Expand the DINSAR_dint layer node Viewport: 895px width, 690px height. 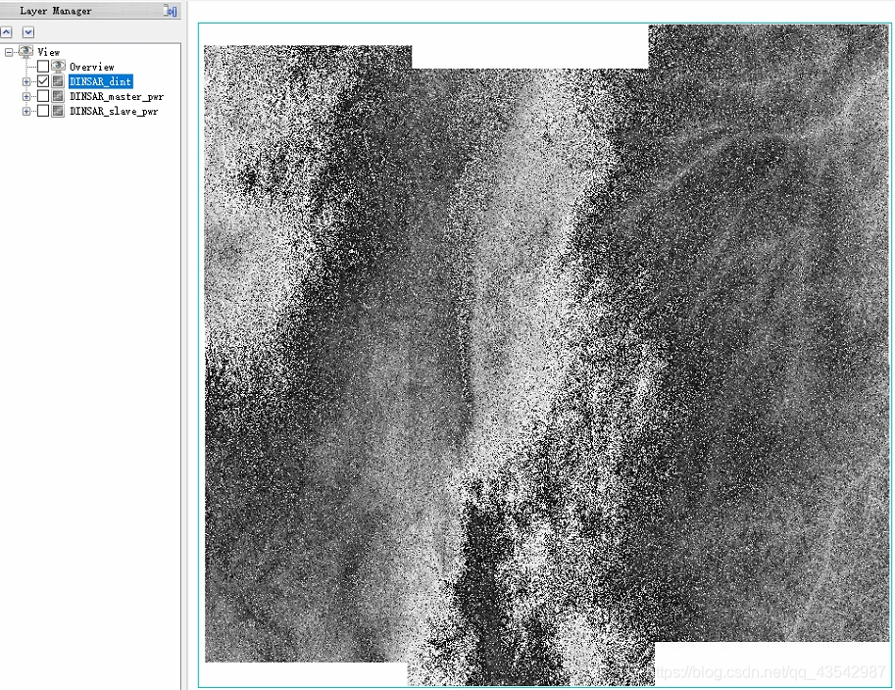[26, 81]
